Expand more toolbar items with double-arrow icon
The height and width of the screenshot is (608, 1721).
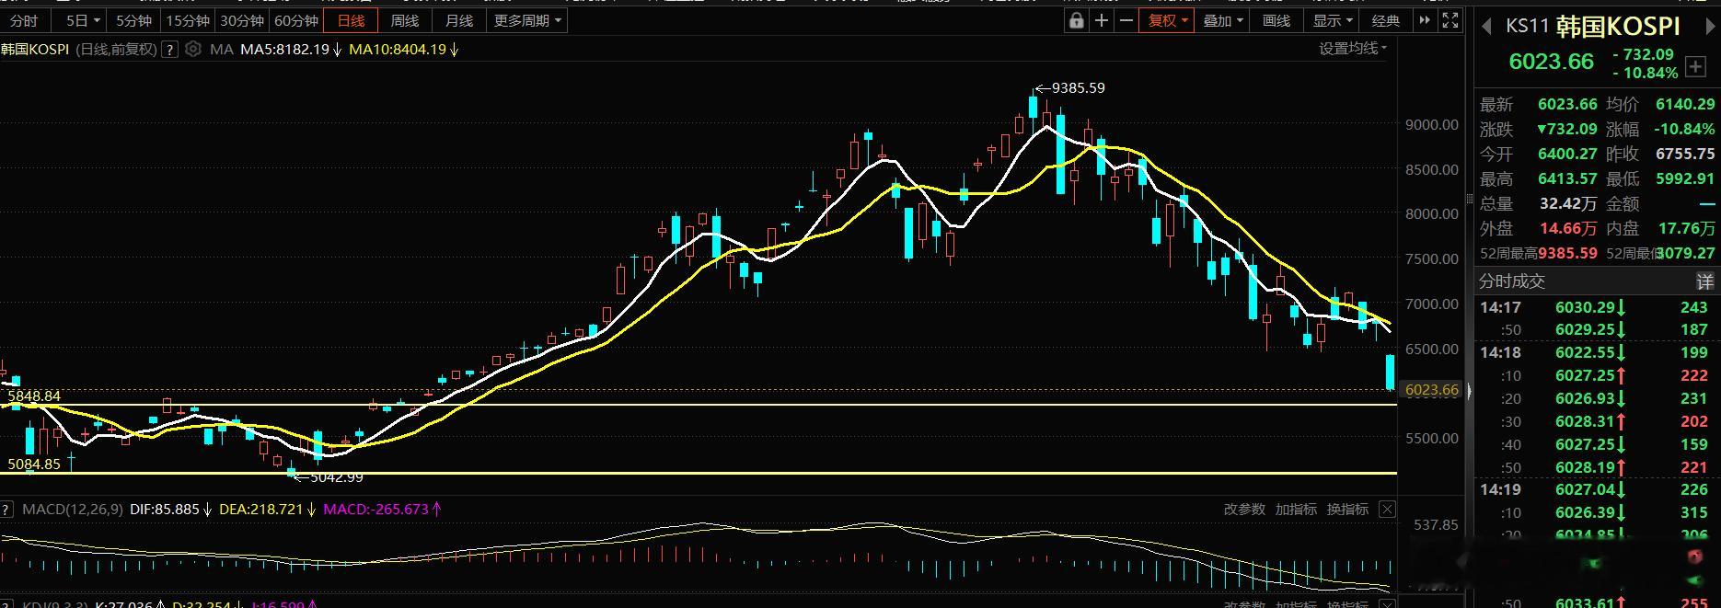pos(1425,20)
